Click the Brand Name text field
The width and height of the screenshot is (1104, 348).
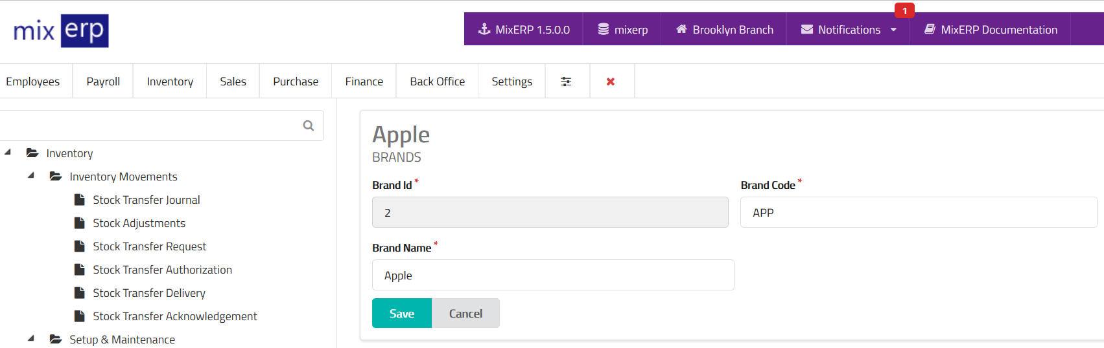[552, 276]
